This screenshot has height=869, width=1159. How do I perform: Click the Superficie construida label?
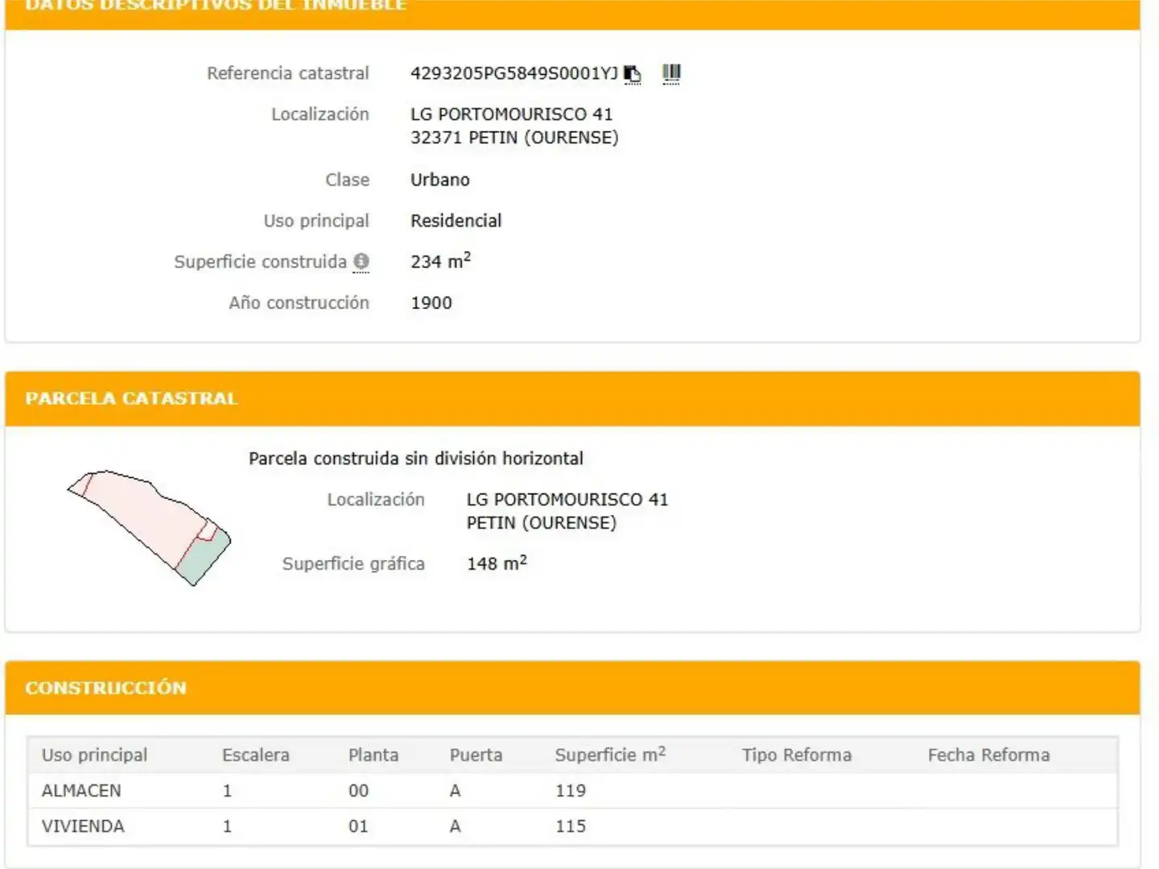pos(260,262)
